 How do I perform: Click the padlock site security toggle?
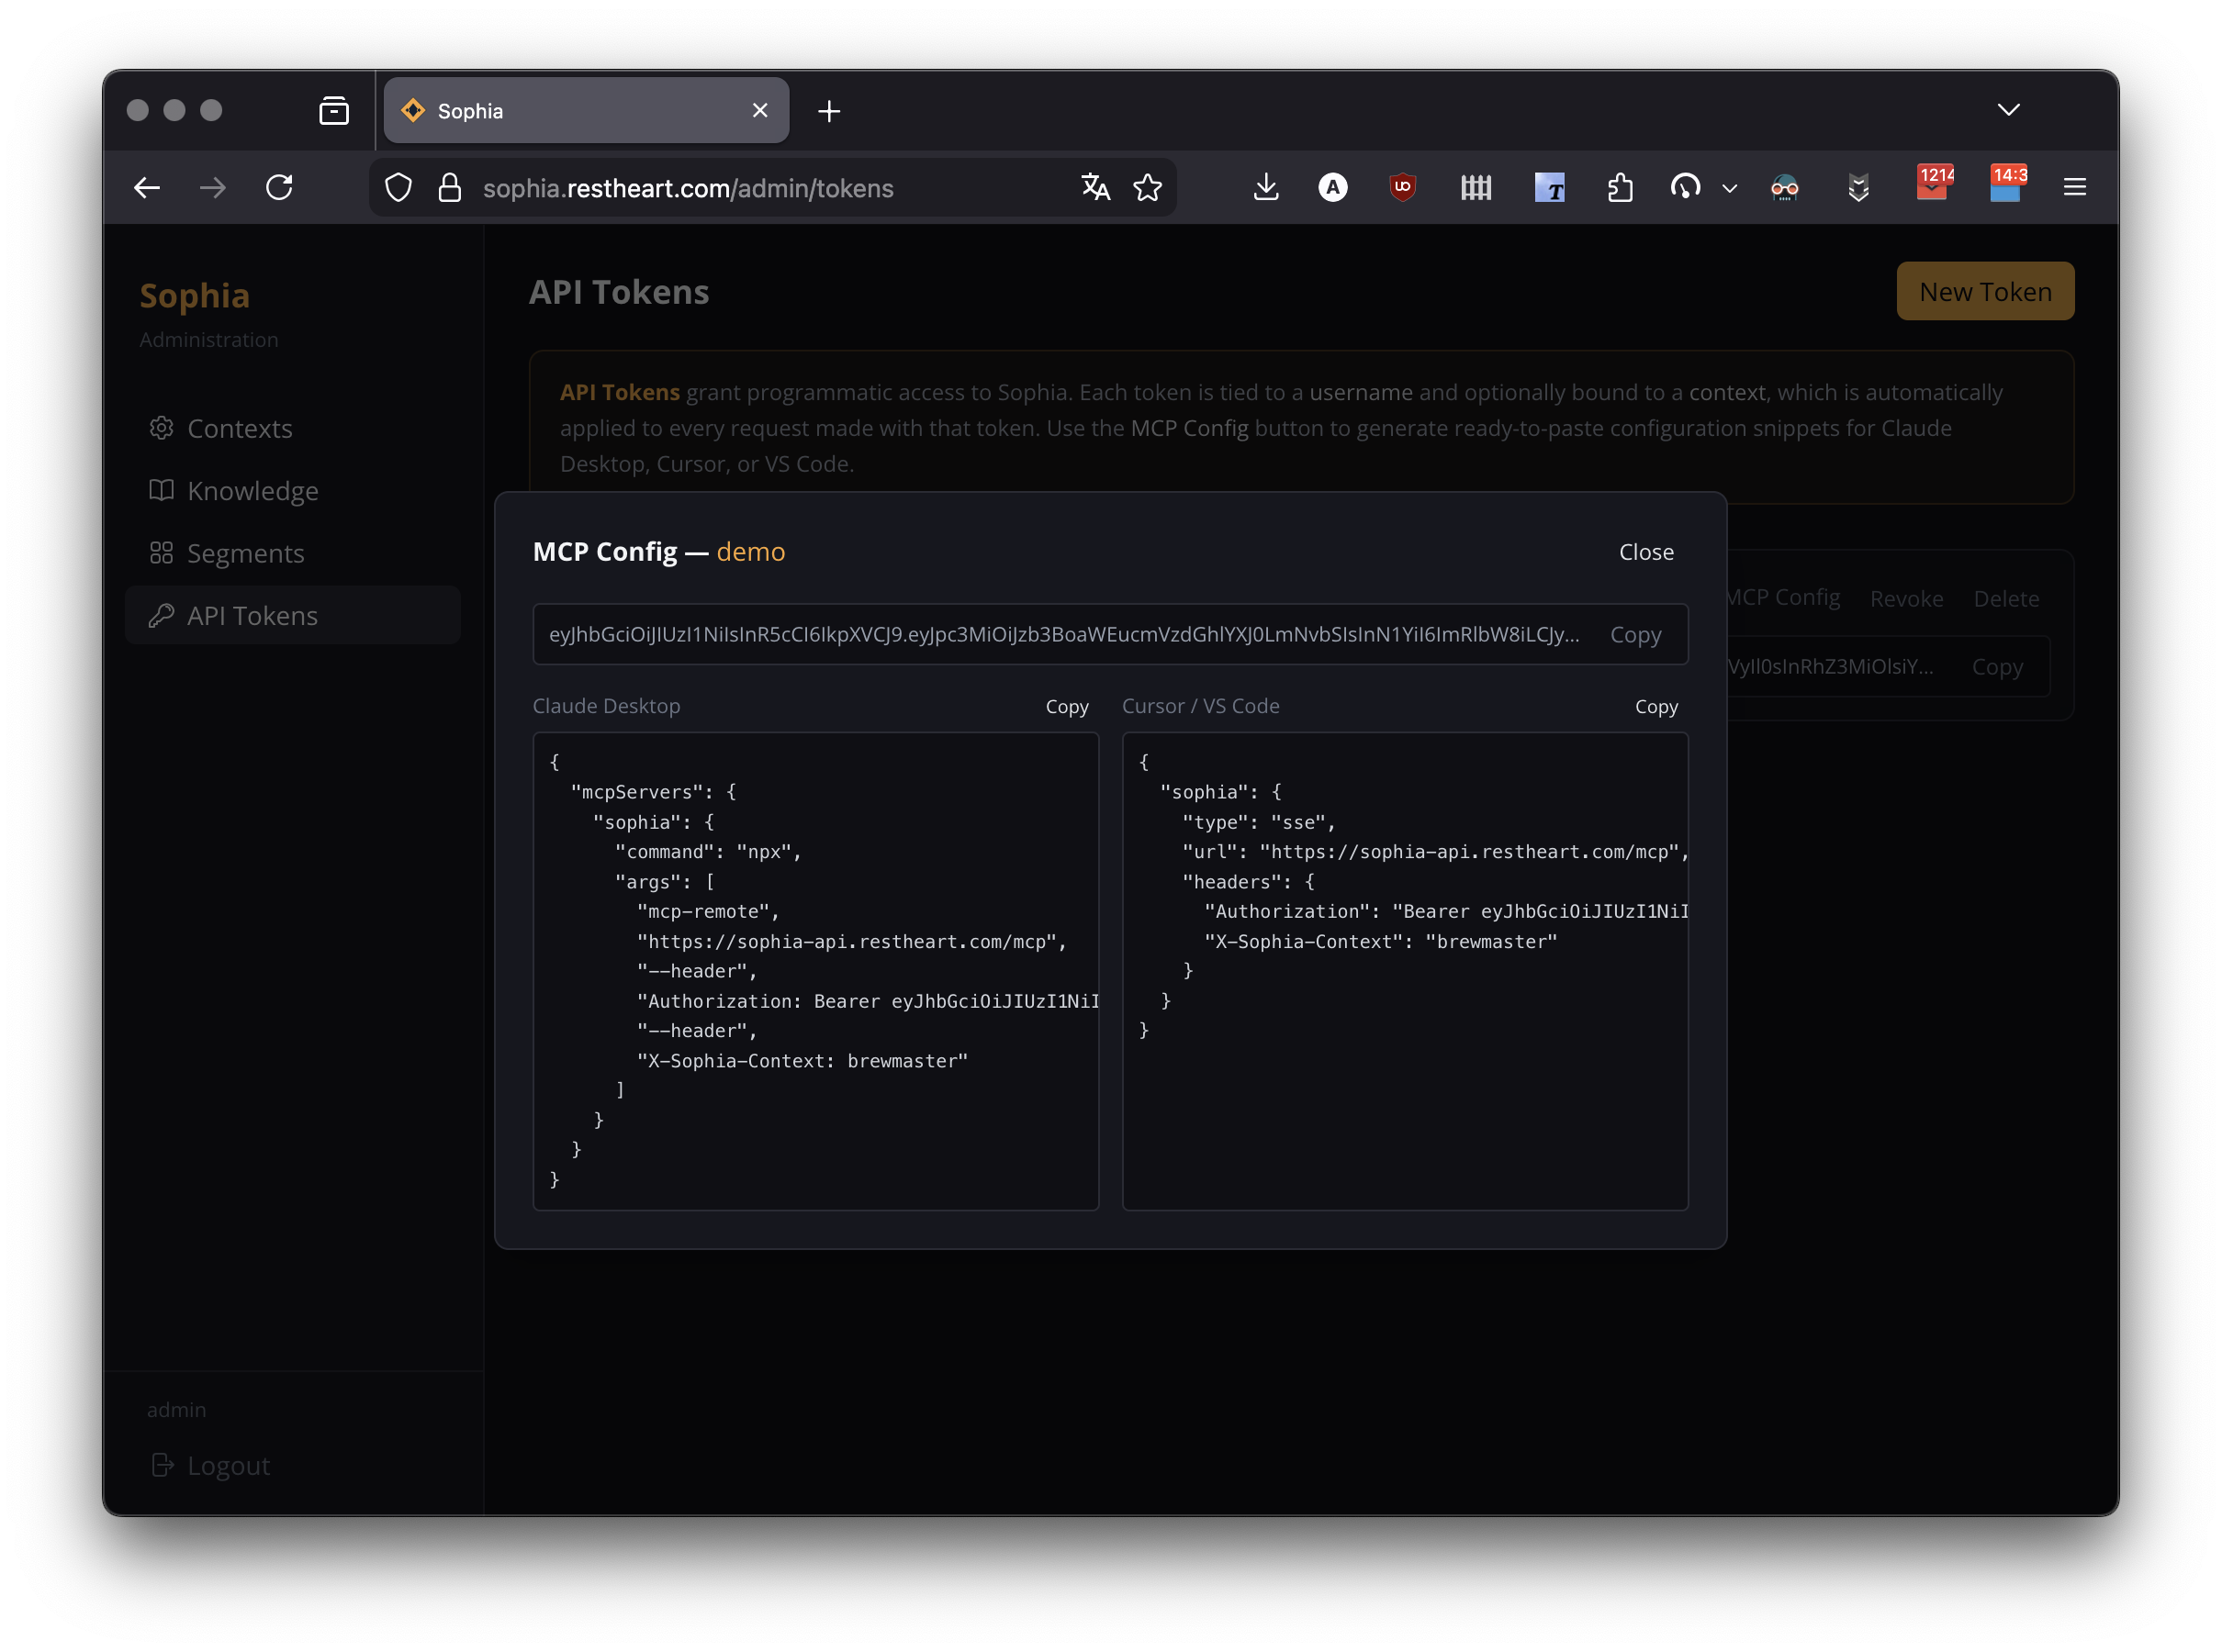448,187
